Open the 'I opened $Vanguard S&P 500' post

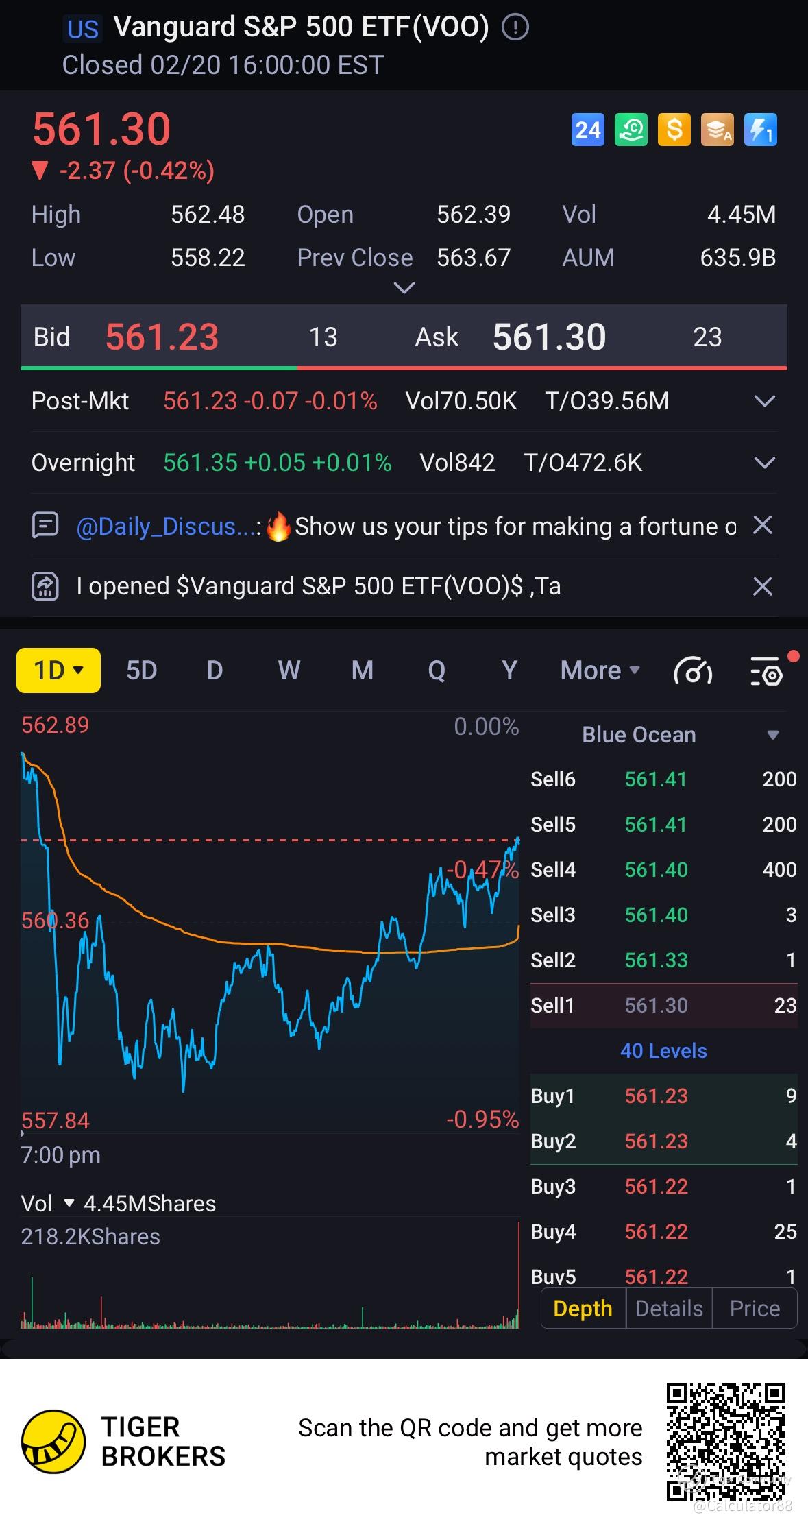[x=319, y=587]
